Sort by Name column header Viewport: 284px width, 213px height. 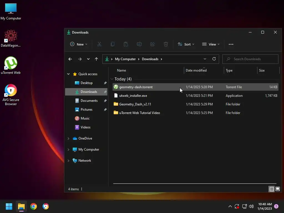[x=121, y=70]
